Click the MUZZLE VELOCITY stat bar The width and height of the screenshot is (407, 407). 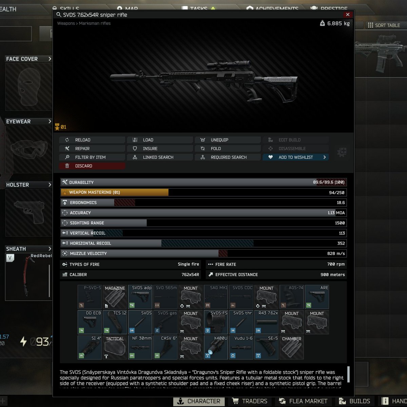pos(203,253)
